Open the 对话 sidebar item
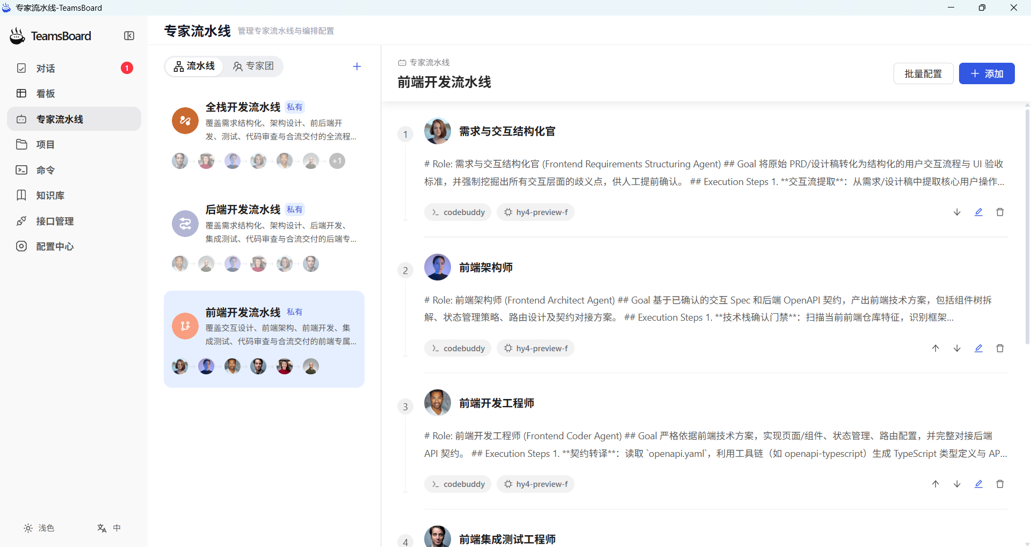The image size is (1031, 547). (x=74, y=68)
